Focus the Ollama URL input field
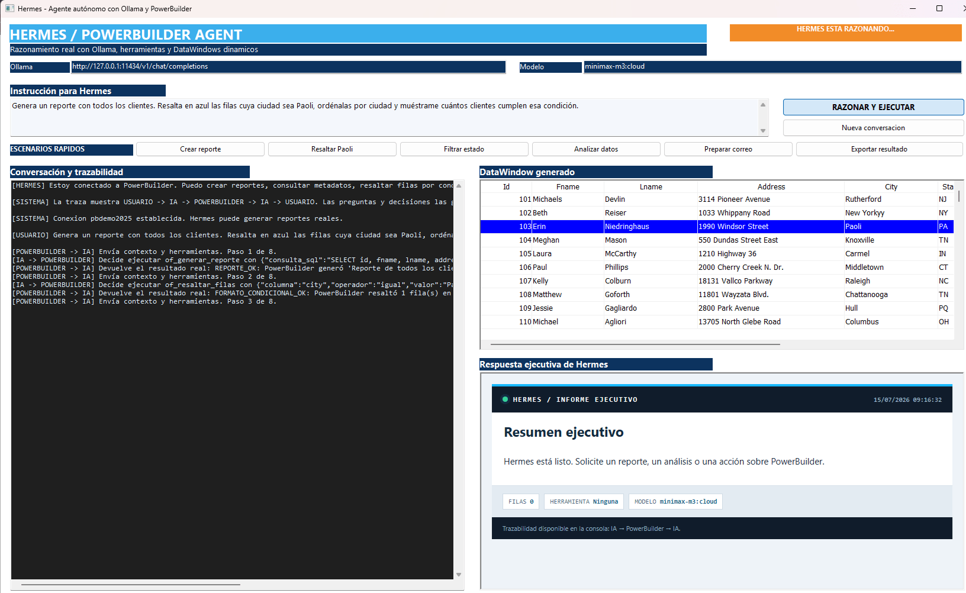The height and width of the screenshot is (593, 966). [288, 67]
